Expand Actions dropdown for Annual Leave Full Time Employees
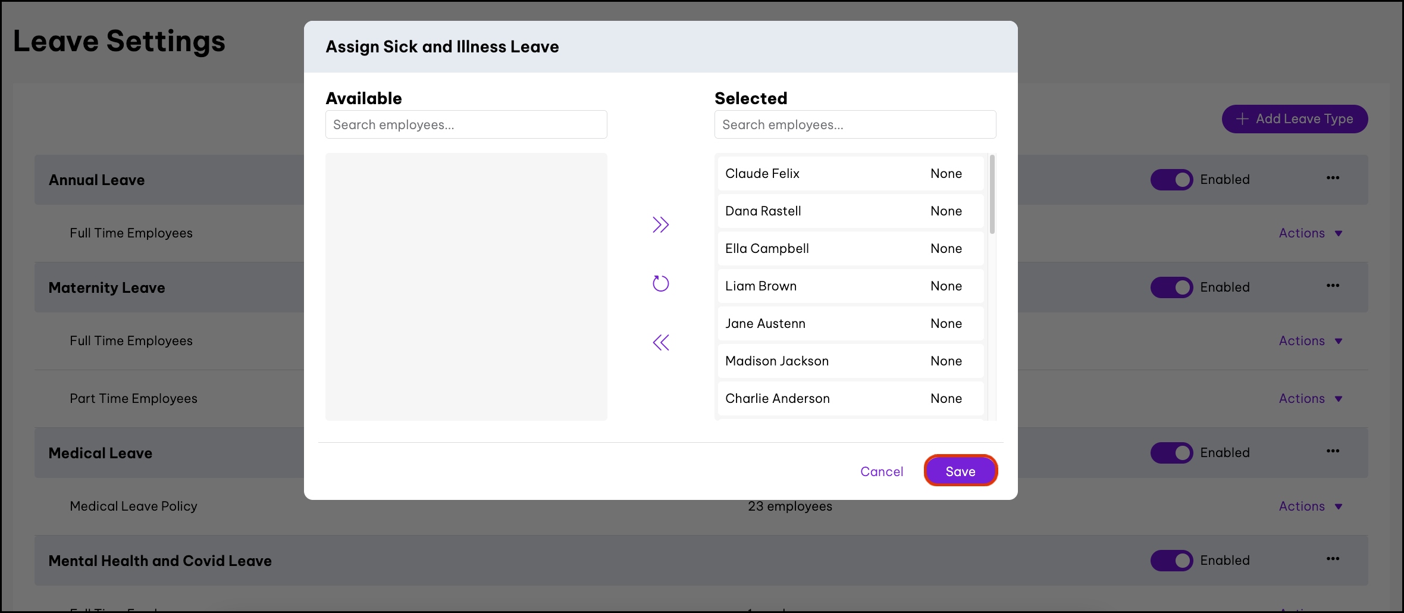Screen dimensions: 1404x613 coord(1310,233)
